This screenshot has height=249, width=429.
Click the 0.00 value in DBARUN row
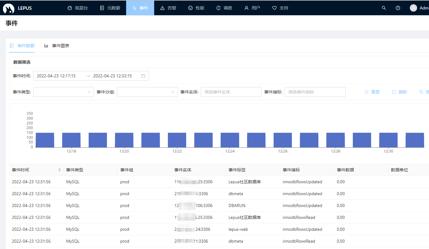341,205
